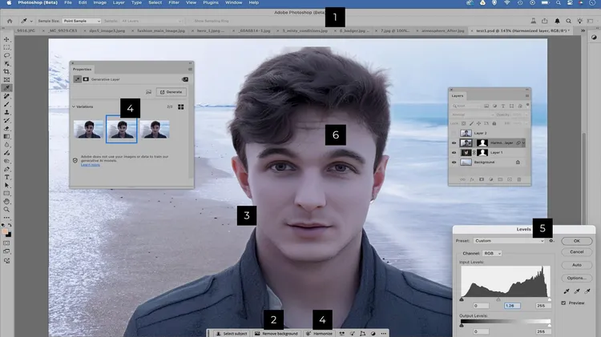Toggle layer filtering switch on Layers panel
Screen dimensions: 601x337
tap(528, 105)
